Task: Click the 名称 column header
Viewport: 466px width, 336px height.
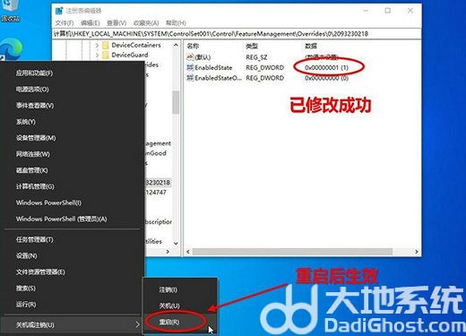Action: 193,46
